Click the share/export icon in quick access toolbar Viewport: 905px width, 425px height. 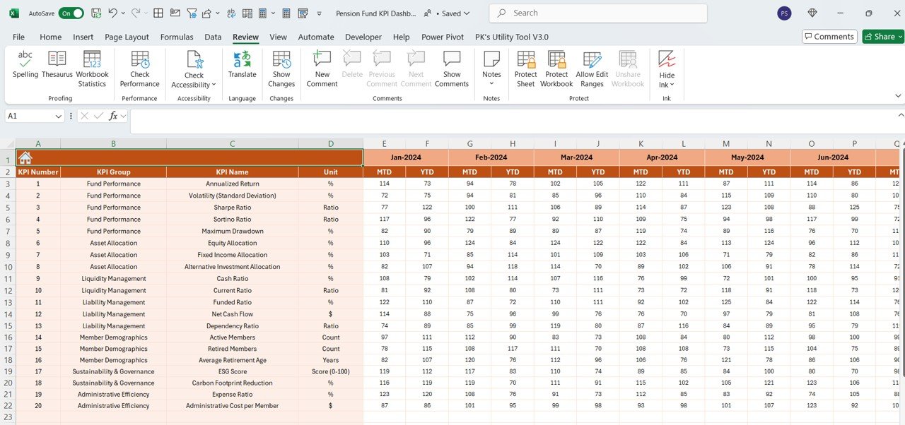(206, 13)
